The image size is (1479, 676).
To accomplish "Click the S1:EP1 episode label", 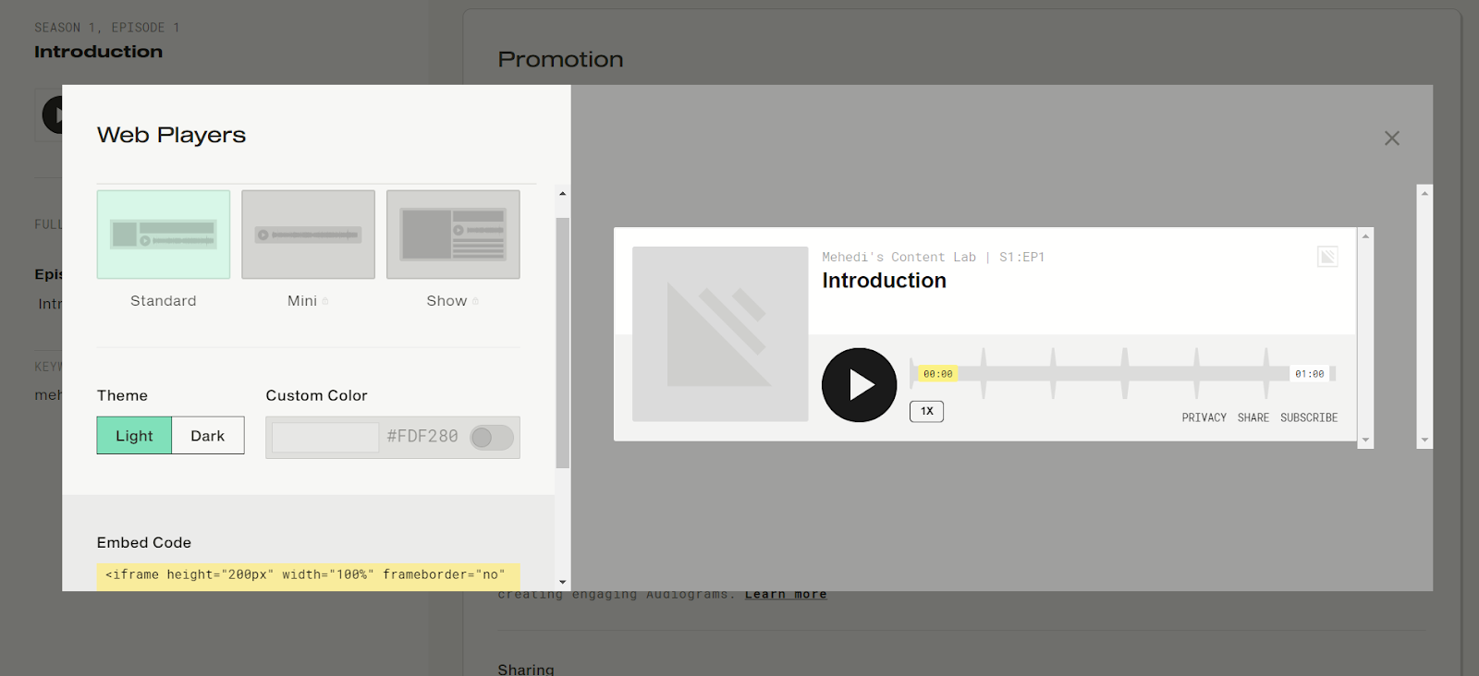I will point(1021,257).
